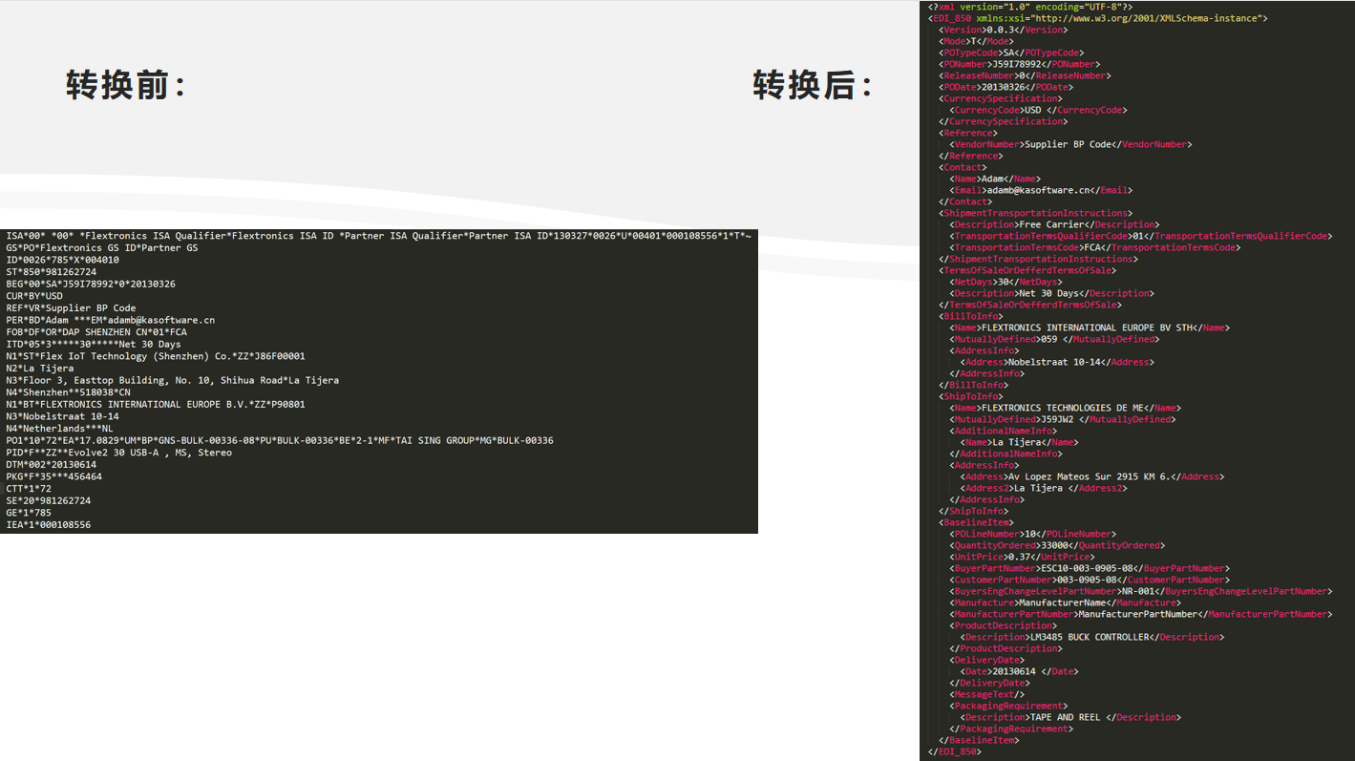The image size is (1355, 761).
Task: Select the 'GS*PO*Flextronics GS ID*Partner GS' line
Action: [x=102, y=248]
